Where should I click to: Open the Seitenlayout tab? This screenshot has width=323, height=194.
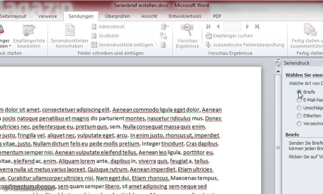(13, 16)
